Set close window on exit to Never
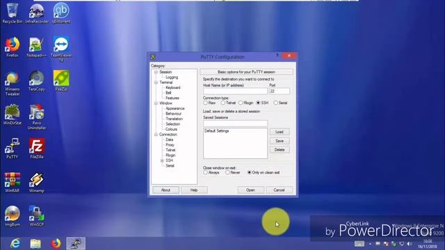This screenshot has height=250, width=445. (227, 172)
